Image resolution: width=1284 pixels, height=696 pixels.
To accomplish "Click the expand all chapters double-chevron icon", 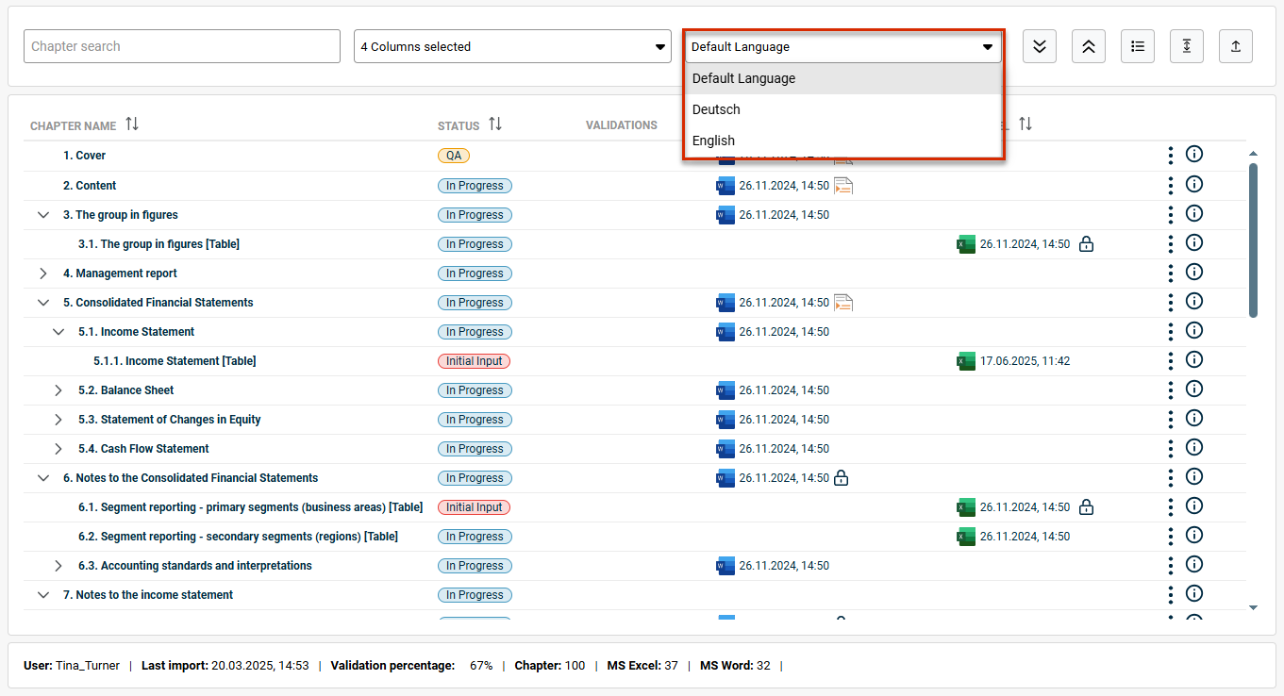I will [x=1040, y=46].
